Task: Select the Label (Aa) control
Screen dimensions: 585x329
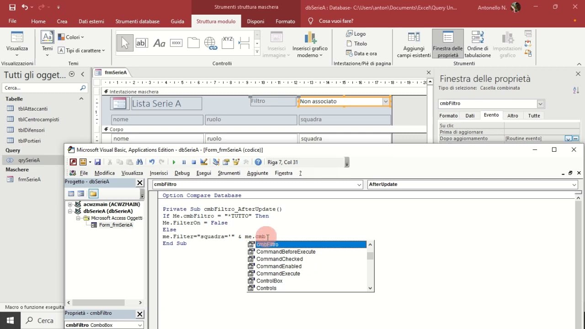Action: pyautogui.click(x=159, y=43)
